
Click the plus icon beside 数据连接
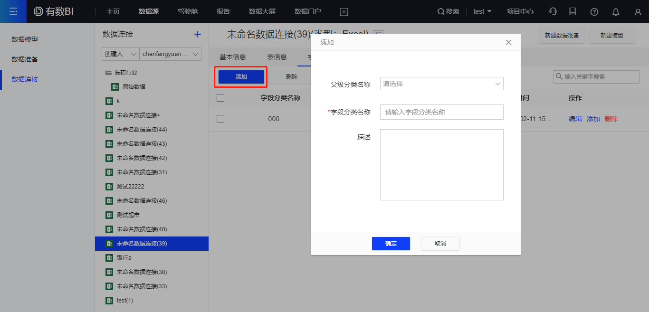(x=197, y=34)
